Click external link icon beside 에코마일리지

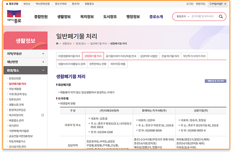pyautogui.click(x=43, y=115)
